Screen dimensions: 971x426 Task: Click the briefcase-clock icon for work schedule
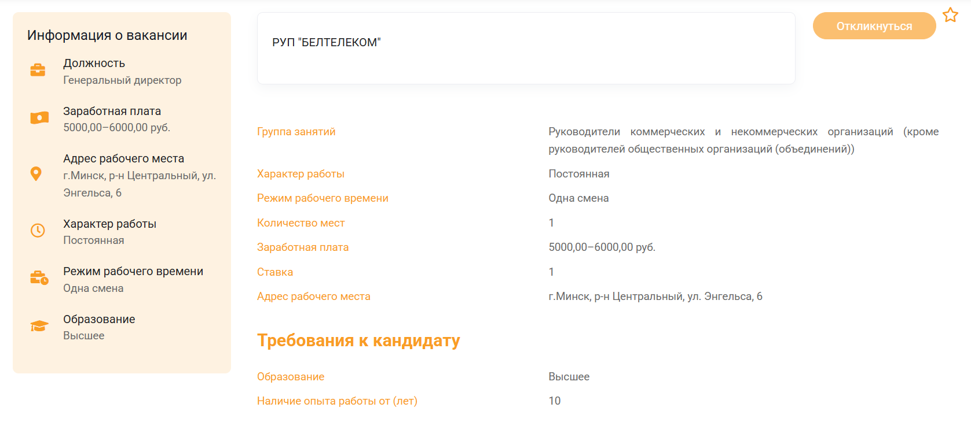39,278
